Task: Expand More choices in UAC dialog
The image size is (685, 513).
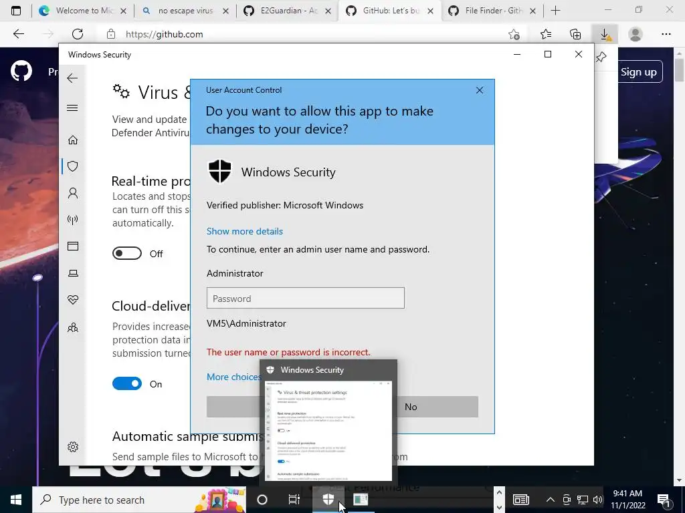Action: [x=233, y=377]
